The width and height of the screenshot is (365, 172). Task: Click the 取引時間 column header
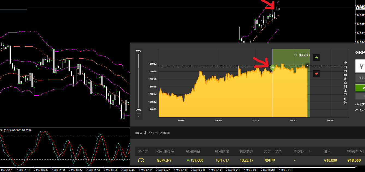222,151
